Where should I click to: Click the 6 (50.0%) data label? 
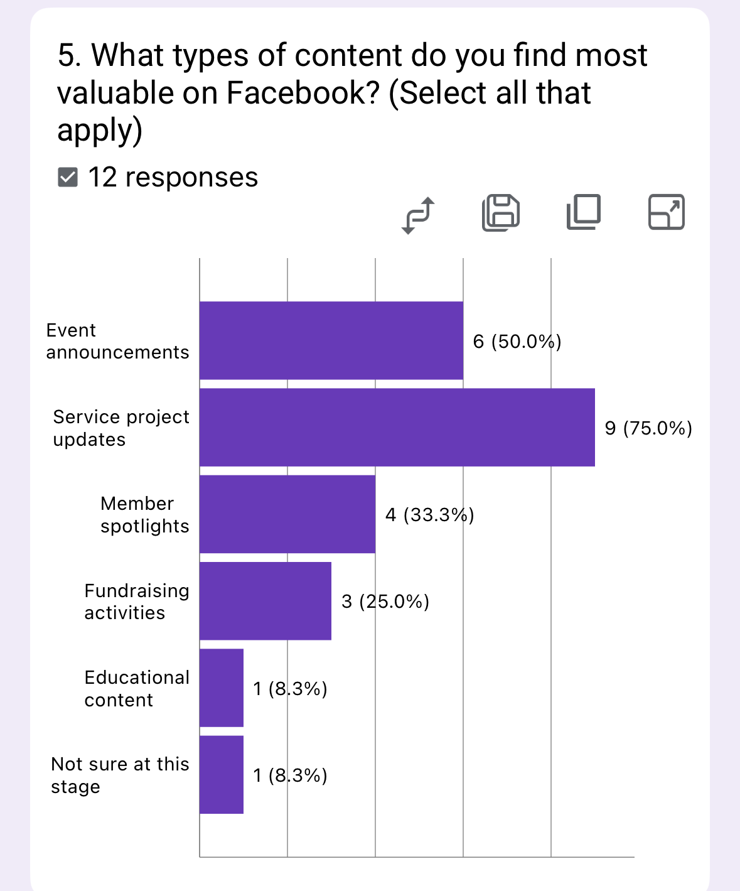[x=517, y=342]
